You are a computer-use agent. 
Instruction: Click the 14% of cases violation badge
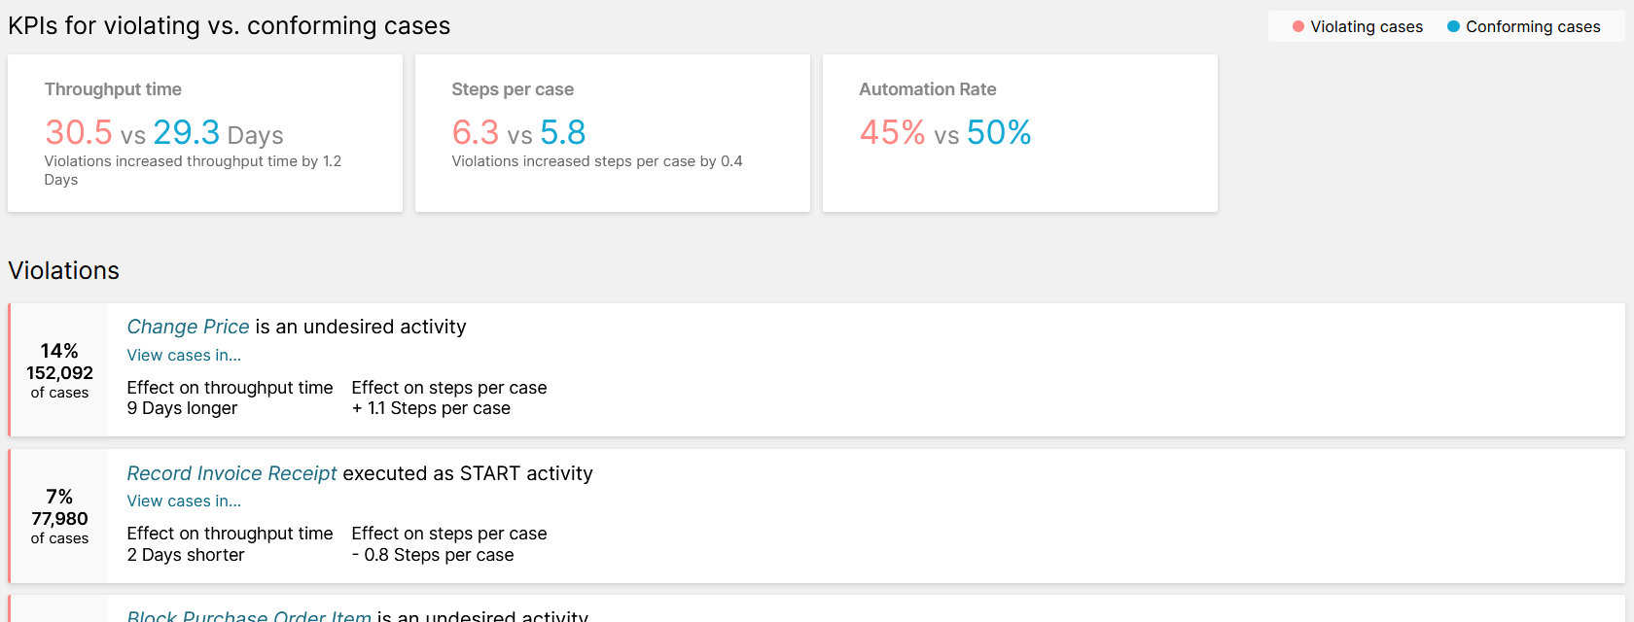(x=59, y=370)
